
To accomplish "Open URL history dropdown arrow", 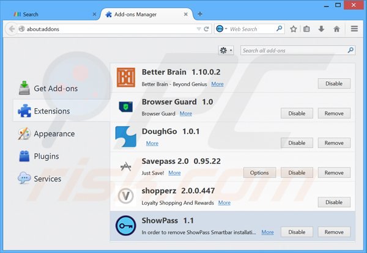I will point(199,29).
